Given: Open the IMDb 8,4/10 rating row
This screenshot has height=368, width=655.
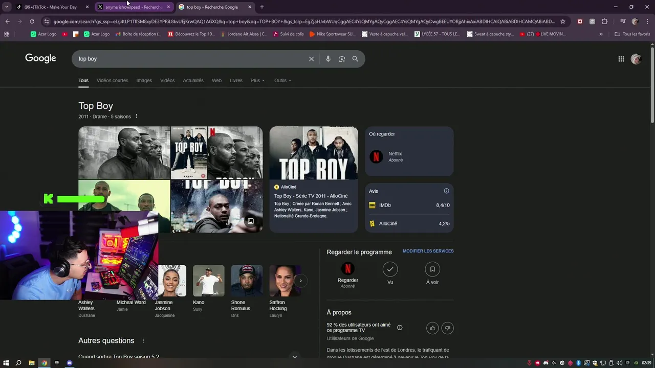Looking at the screenshot, I should (x=409, y=205).
